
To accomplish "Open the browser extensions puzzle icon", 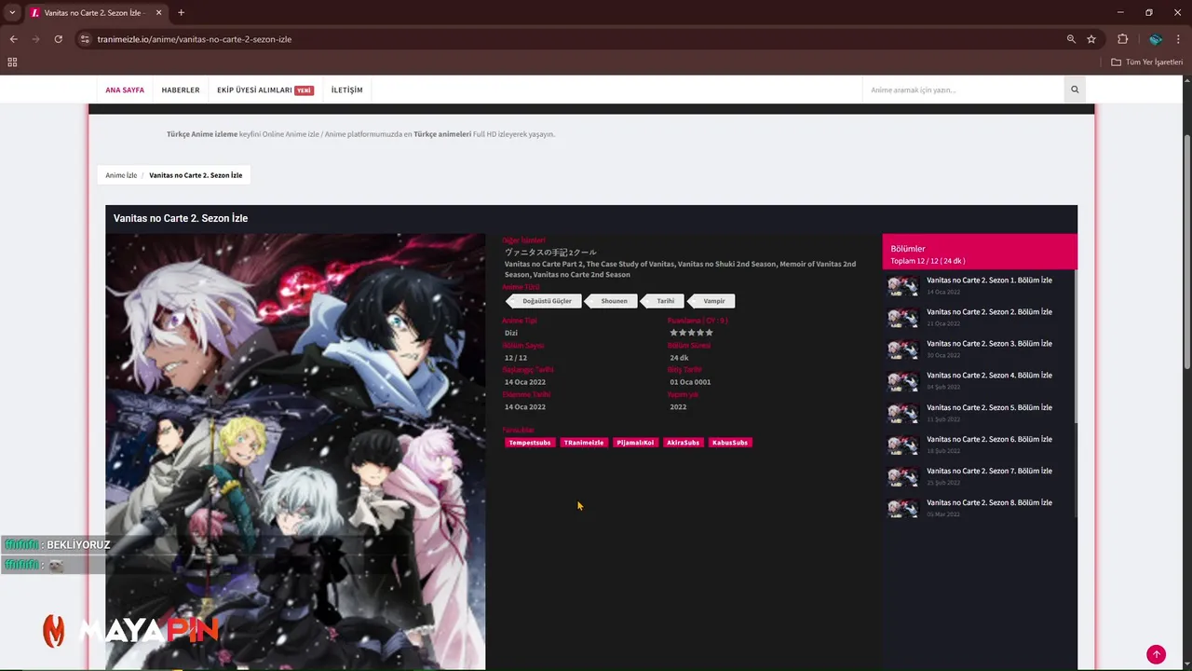I will [1122, 39].
